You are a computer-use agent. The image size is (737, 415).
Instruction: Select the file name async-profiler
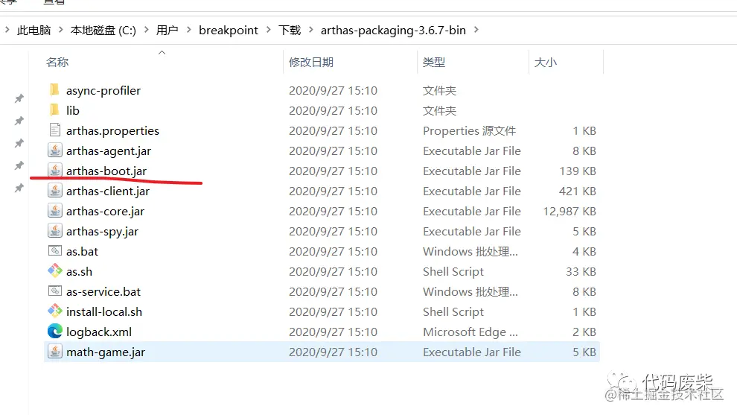(103, 90)
